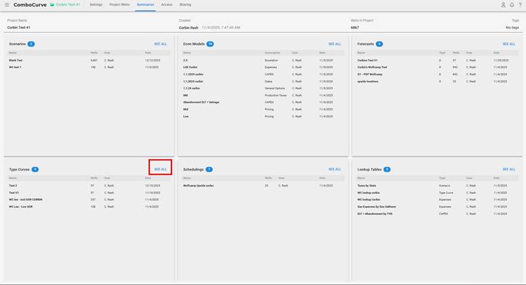
Task: Select the Summaries tab
Action: click(145, 5)
